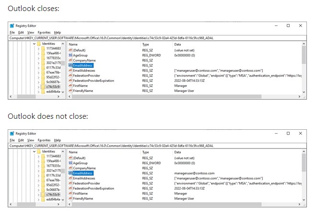Click Identities folder icon in top Registry Editor
Viewport: 317px width, 216px height.
39,44
